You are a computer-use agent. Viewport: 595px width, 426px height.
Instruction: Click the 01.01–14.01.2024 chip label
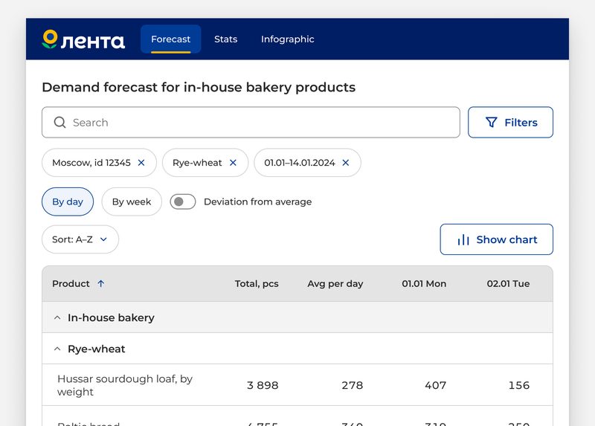300,163
